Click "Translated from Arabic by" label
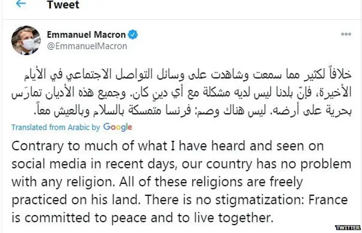This screenshot has width=362, height=233. click(x=55, y=127)
